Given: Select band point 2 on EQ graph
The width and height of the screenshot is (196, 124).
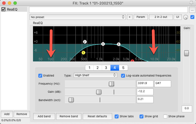Looking at the screenshot, I should tap(85, 42).
